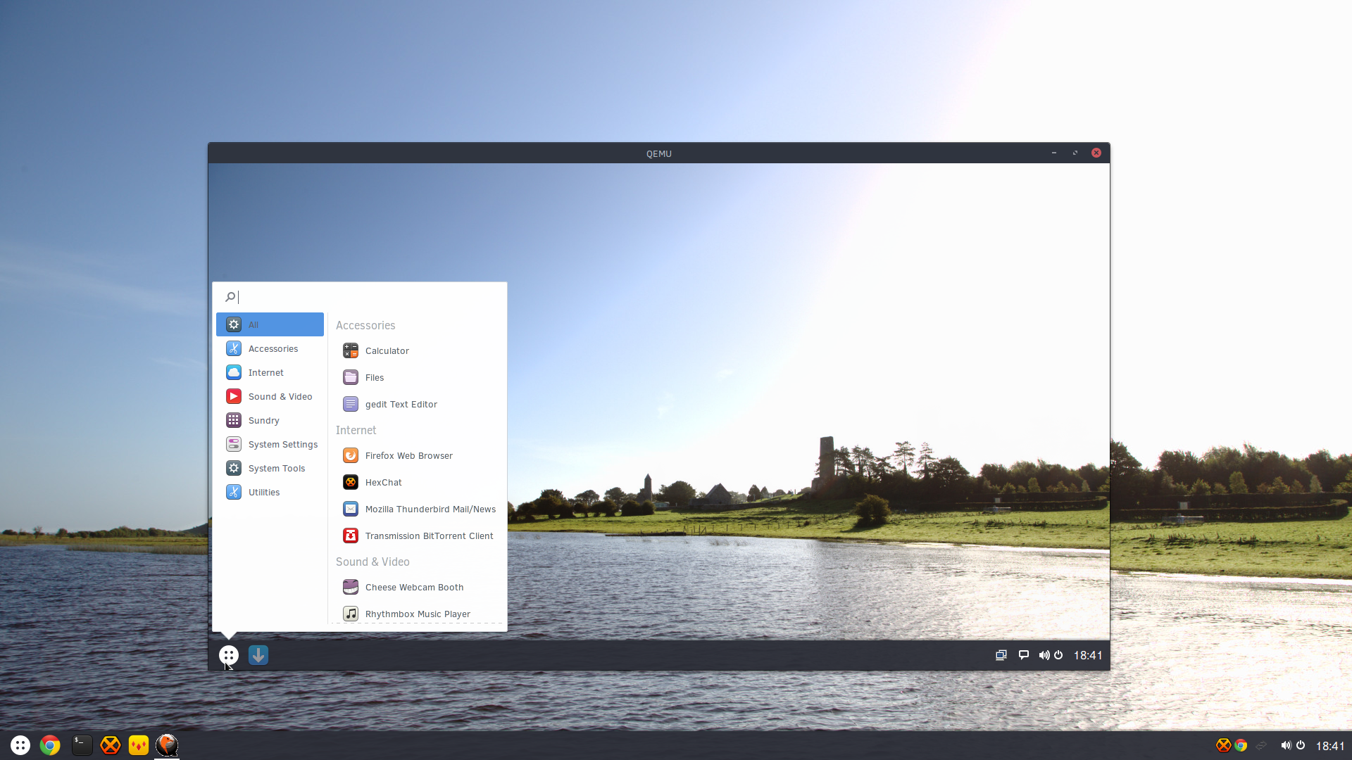Select the Sundry category
This screenshot has width=1352, height=760.
click(270, 420)
